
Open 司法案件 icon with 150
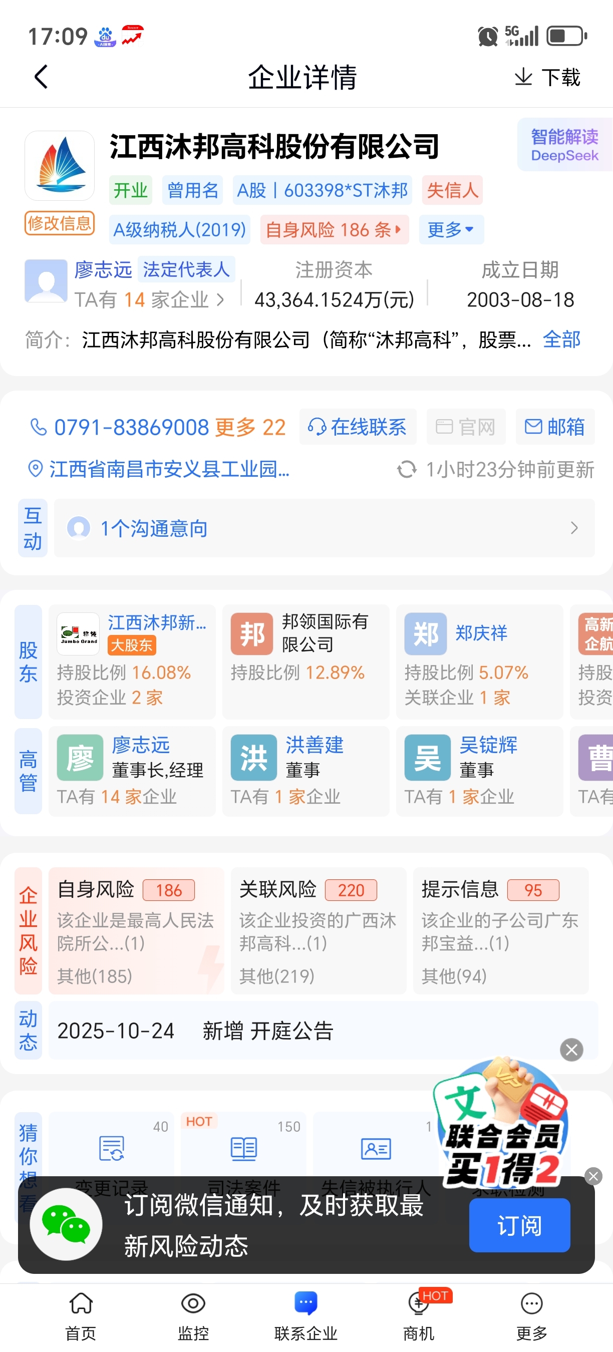(x=243, y=1148)
